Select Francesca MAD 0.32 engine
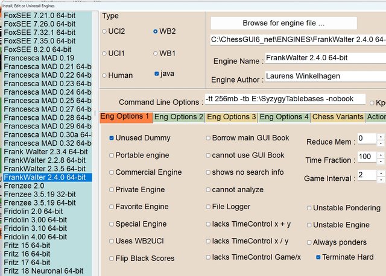The height and width of the screenshot is (276, 386). (48, 143)
